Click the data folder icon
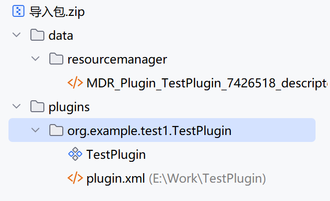Image resolution: width=330 pixels, height=201 pixels. (x=37, y=35)
